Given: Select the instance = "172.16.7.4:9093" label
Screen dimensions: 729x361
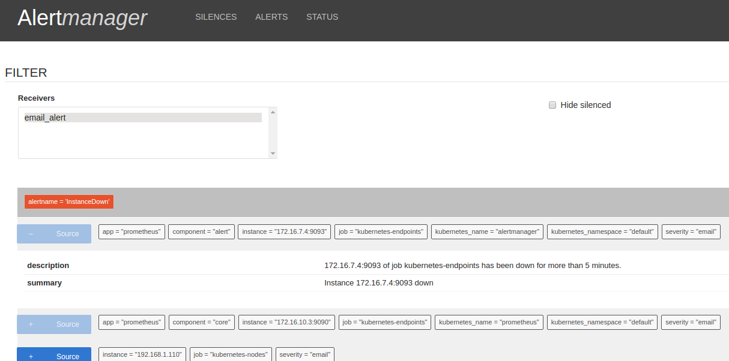Looking at the screenshot, I should [284, 231].
